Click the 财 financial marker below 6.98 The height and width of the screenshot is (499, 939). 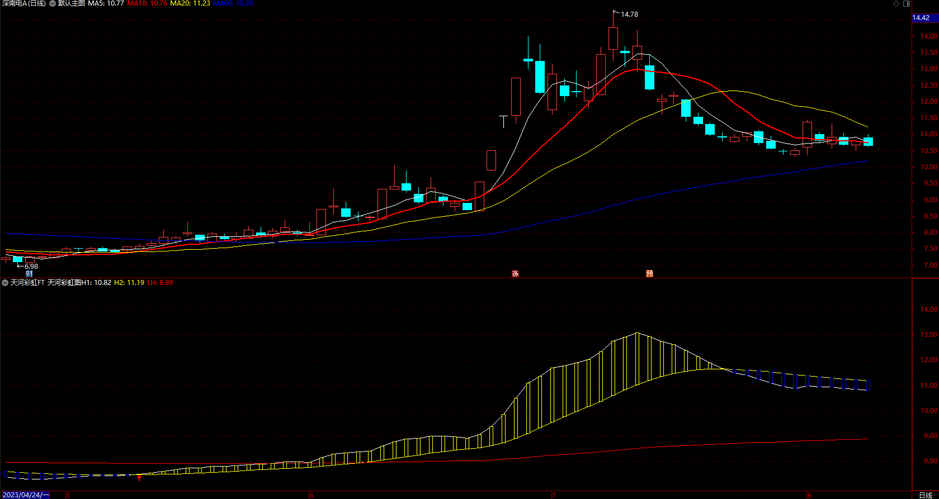(29, 274)
